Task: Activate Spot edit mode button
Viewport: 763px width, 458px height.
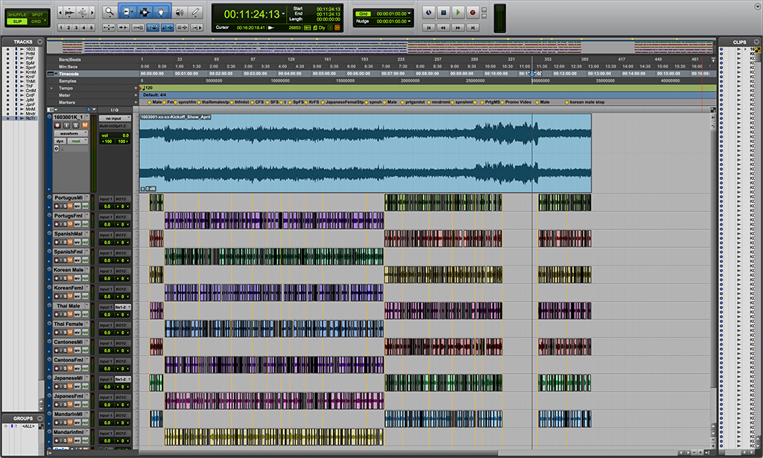Action: (x=37, y=13)
